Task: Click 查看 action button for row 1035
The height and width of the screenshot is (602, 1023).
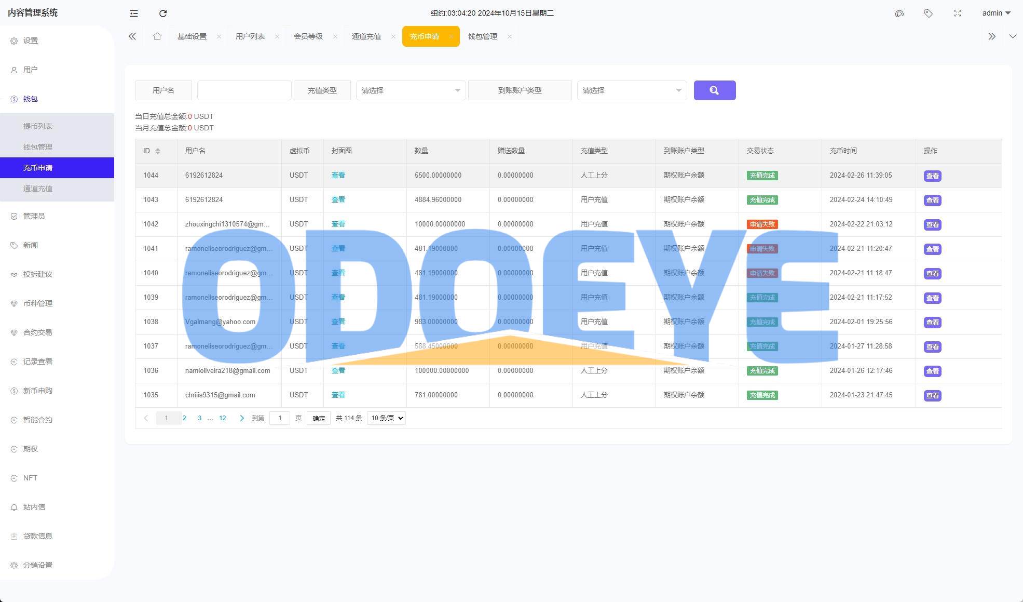Action: tap(933, 396)
